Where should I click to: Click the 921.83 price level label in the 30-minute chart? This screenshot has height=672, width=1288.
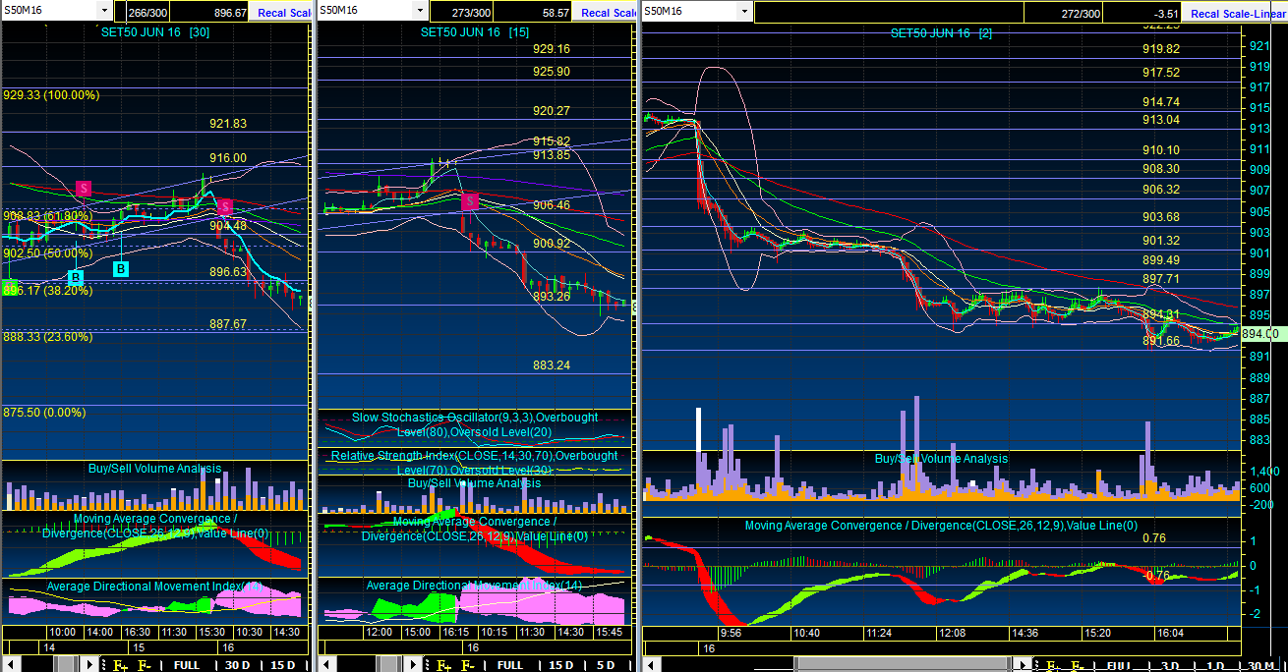click(228, 124)
